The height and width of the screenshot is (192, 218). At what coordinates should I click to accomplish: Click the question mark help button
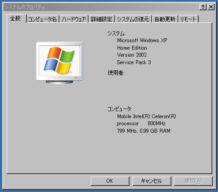tap(203, 7)
